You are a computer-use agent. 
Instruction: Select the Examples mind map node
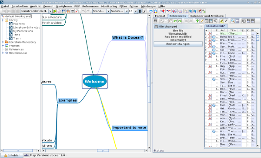[x=67, y=100]
